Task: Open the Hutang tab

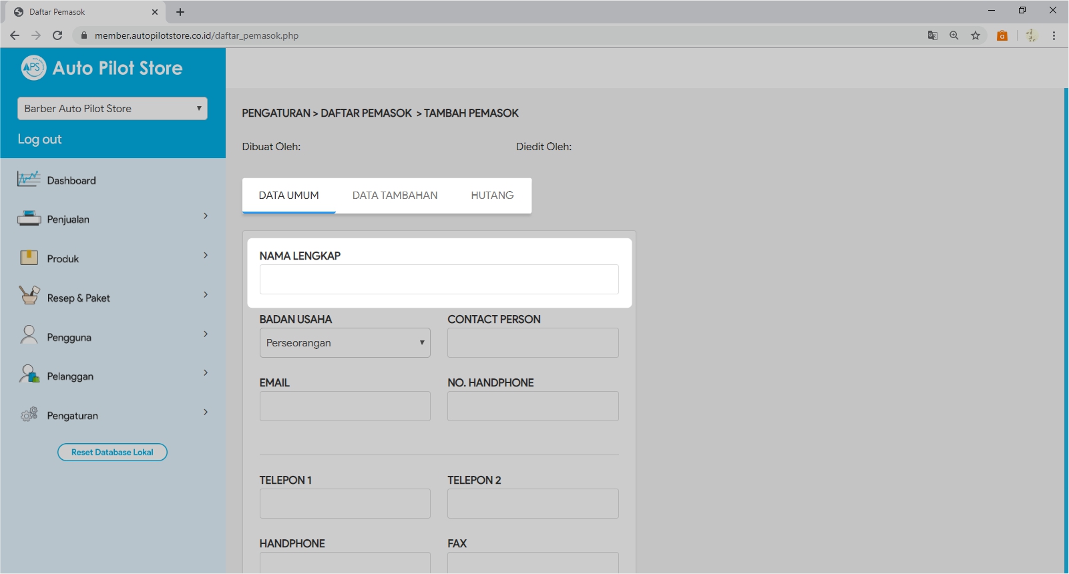Action: 492,196
